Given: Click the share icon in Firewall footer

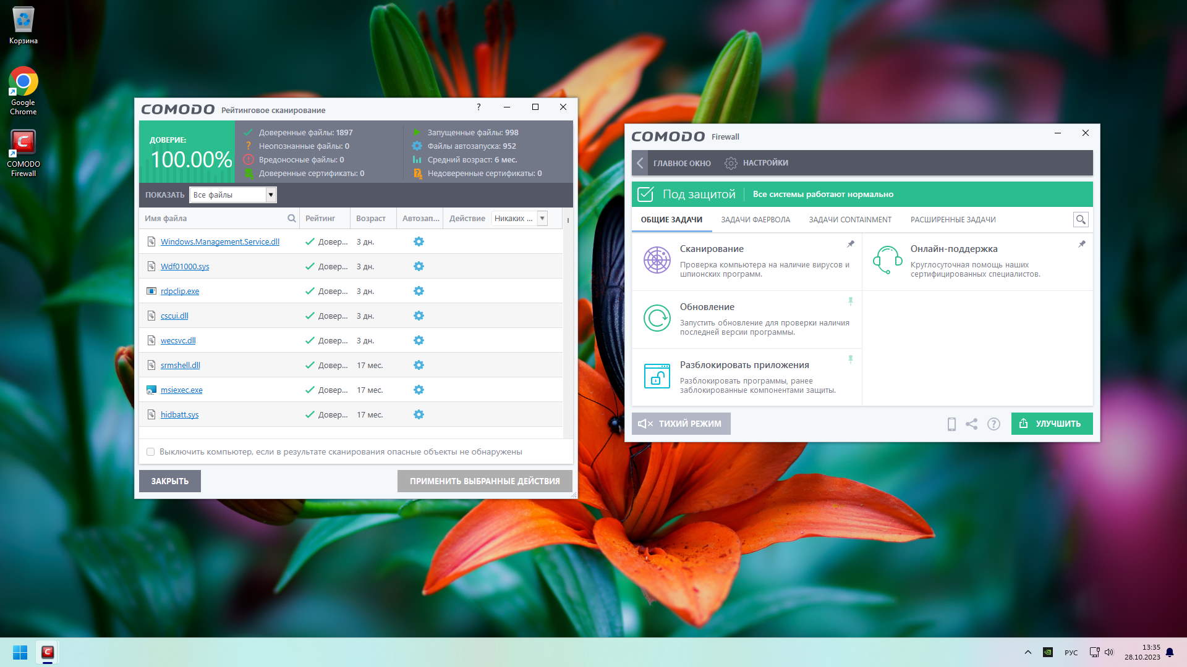Looking at the screenshot, I should (x=972, y=424).
